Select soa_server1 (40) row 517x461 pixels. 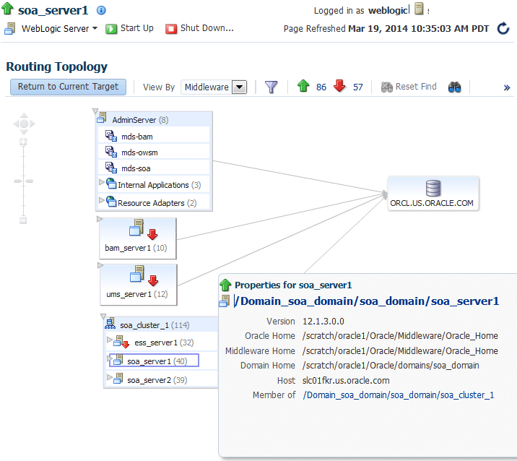coord(154,361)
